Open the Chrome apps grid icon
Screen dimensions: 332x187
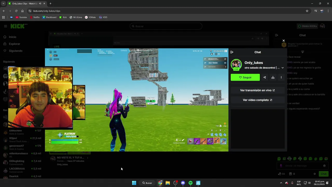coord(3,17)
